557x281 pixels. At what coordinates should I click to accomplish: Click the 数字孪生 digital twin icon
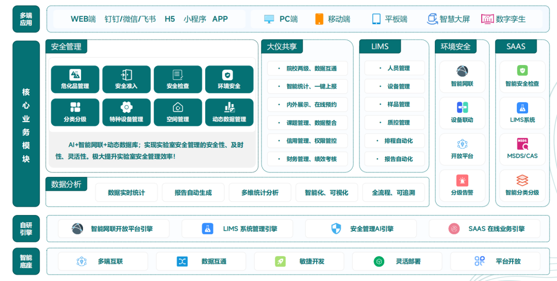pos(487,19)
